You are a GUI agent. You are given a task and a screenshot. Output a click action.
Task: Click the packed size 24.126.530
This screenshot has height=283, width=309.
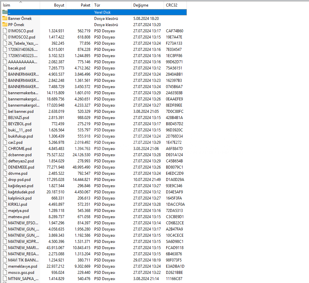tap(81, 155)
